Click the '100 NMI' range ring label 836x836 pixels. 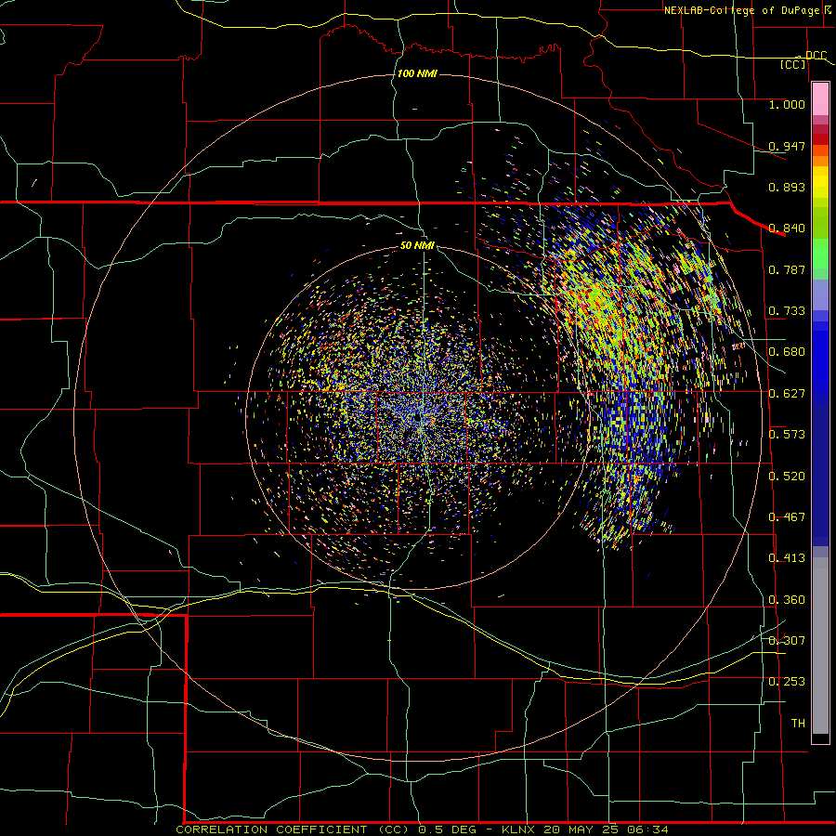coord(417,73)
